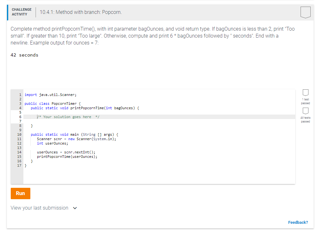Click the chevron next to View your last submission

[75, 208]
